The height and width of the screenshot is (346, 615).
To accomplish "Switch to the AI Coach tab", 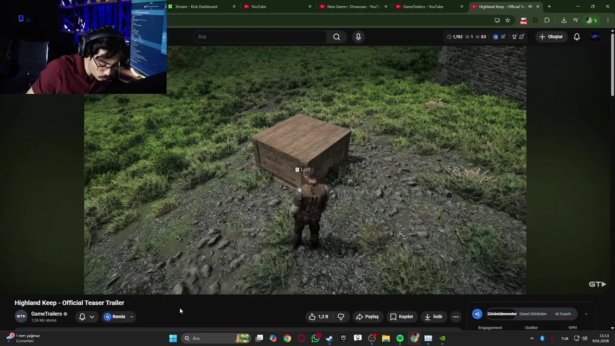I will coord(563,314).
